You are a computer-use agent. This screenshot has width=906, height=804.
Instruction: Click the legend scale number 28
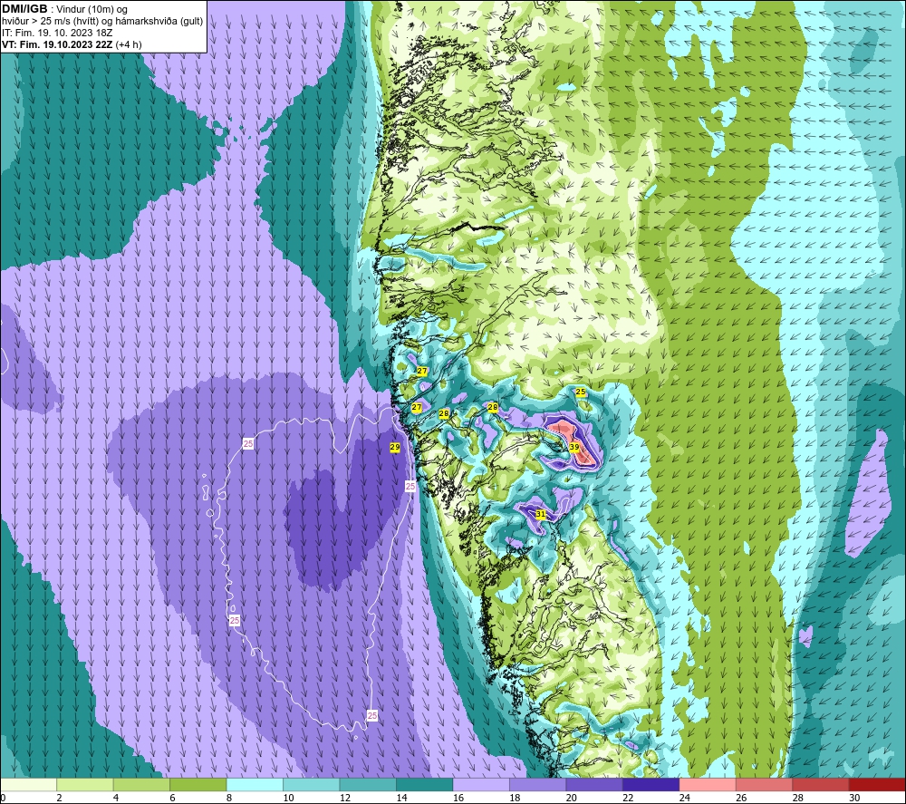798,798
